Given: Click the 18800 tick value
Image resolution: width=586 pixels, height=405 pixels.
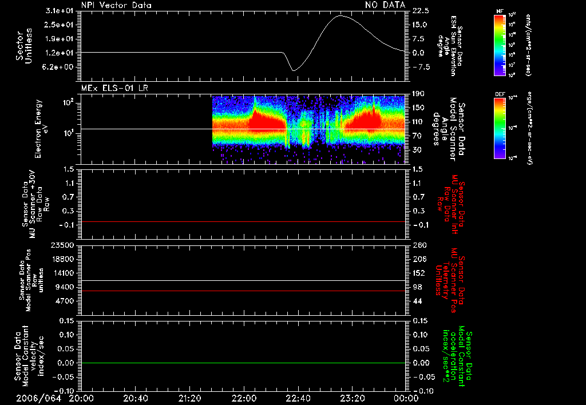Looking at the screenshot, I should click(62, 259).
